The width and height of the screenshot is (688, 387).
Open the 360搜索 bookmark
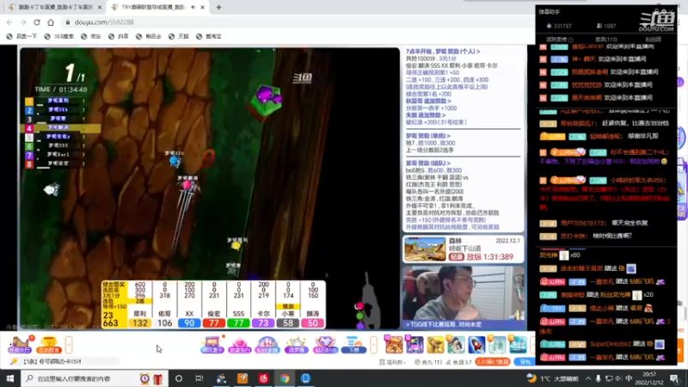point(59,36)
